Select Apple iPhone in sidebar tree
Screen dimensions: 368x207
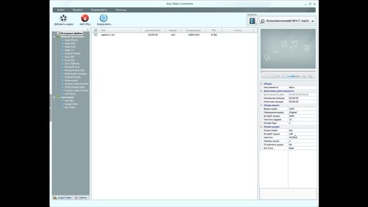pyautogui.click(x=71, y=40)
